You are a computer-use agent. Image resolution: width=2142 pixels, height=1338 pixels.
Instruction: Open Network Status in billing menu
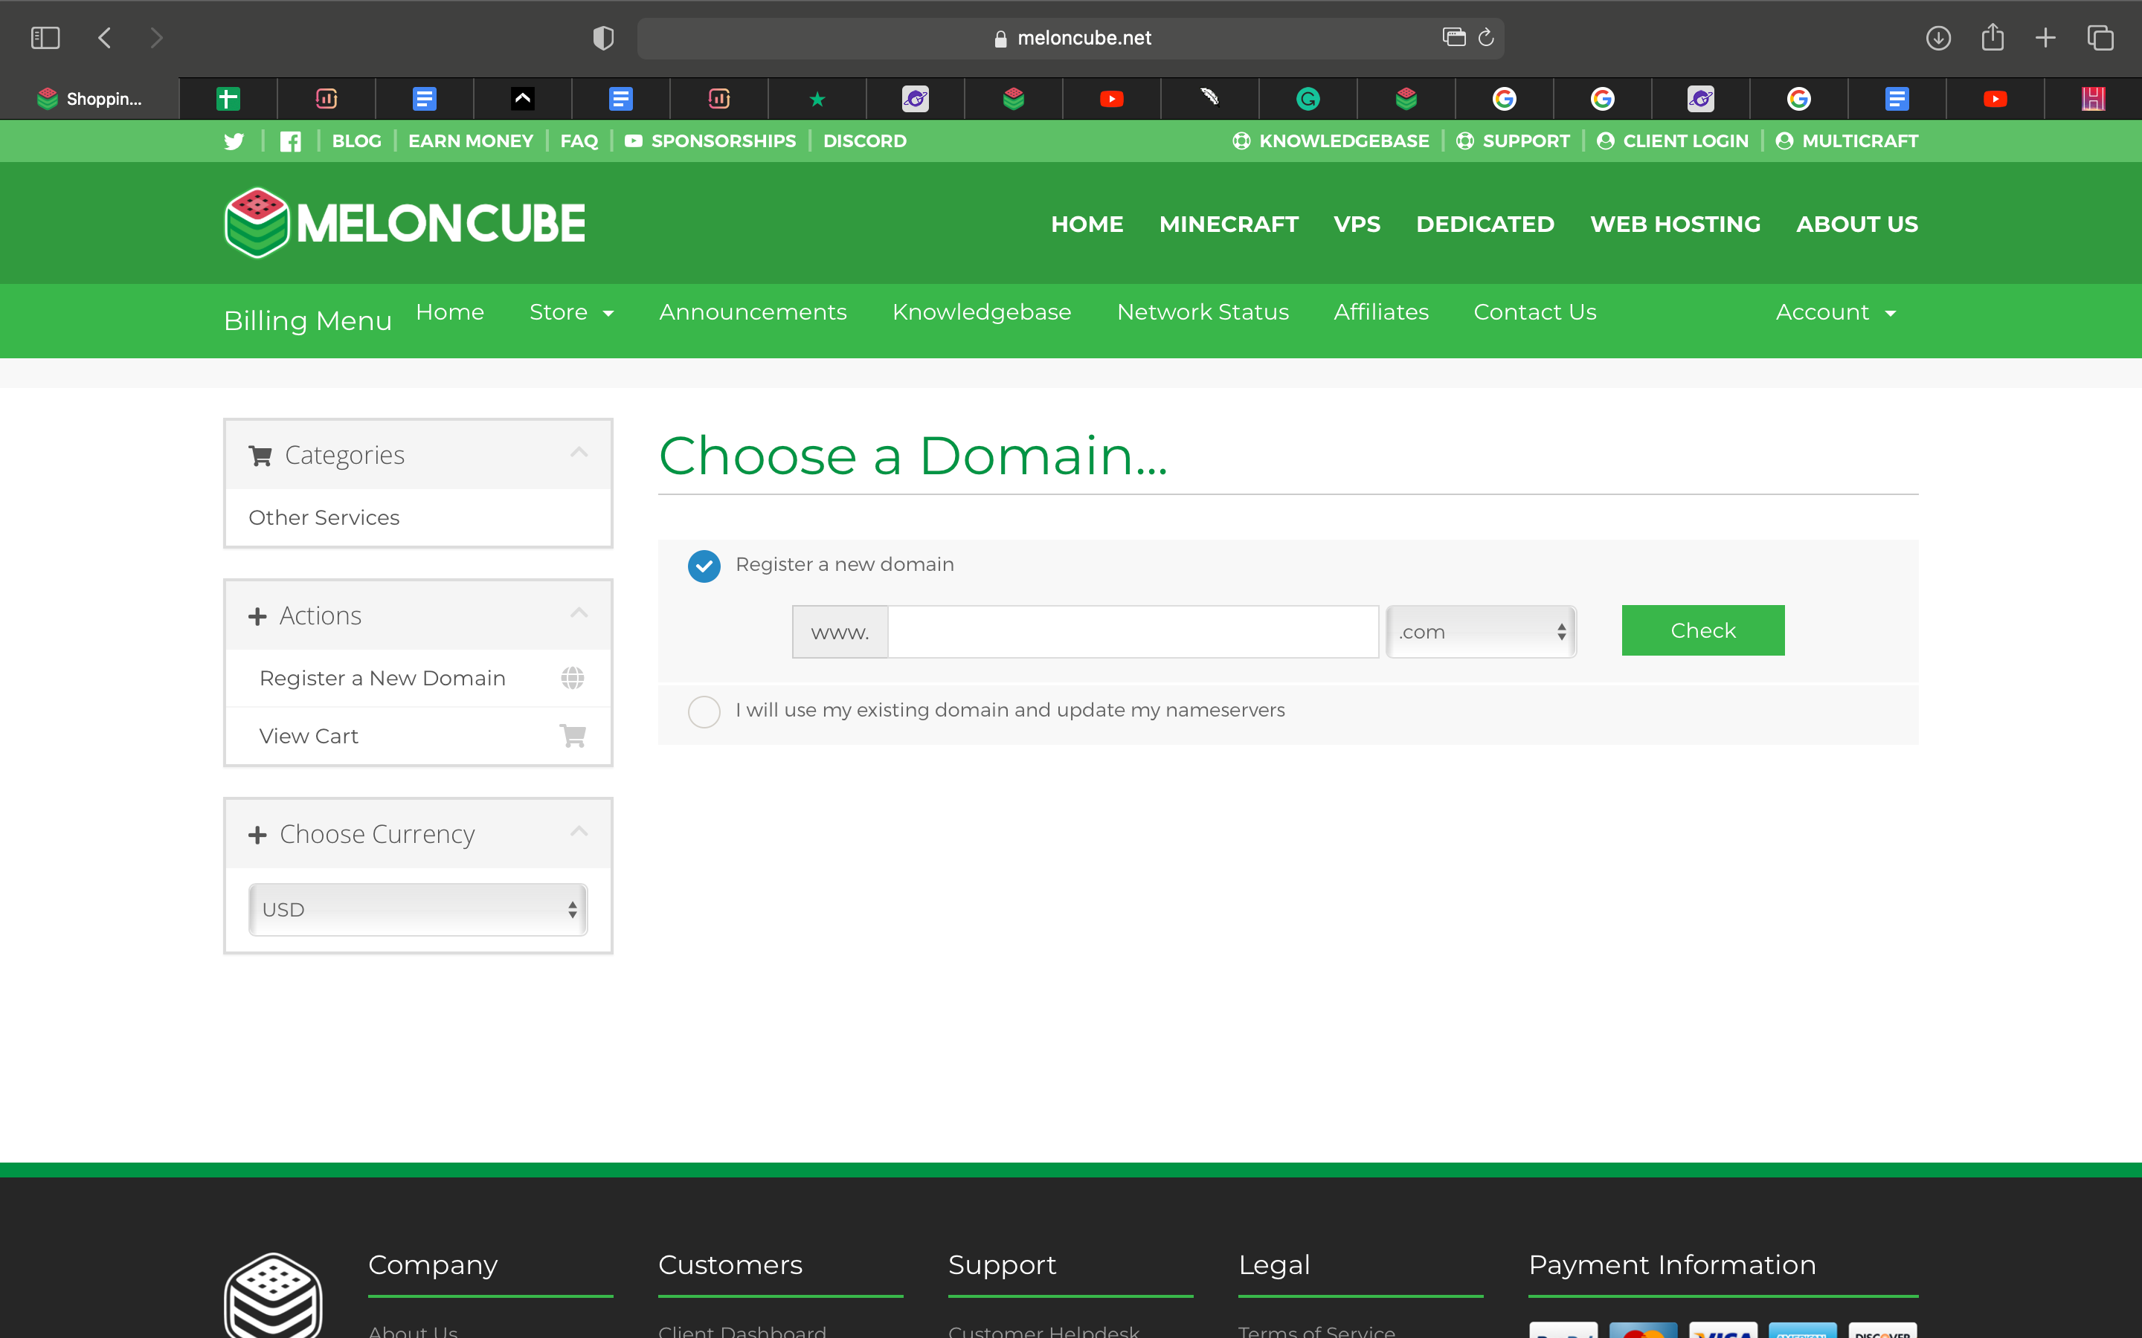pos(1202,312)
